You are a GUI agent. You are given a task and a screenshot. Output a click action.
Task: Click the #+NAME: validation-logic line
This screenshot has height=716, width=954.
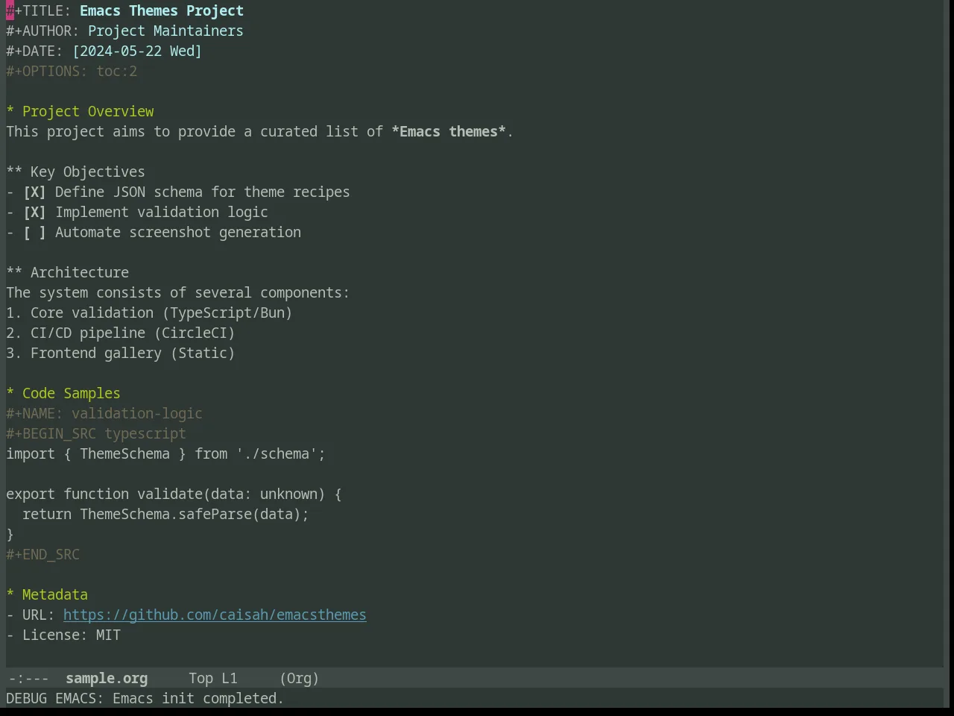coord(104,414)
